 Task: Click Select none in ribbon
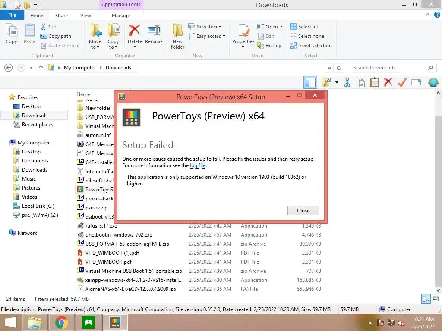point(307,36)
